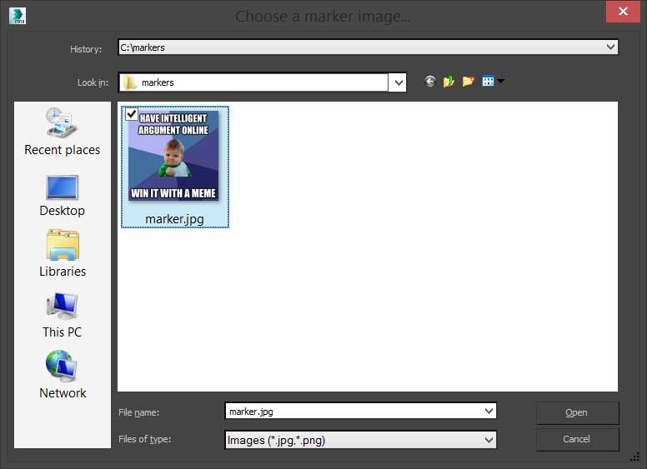
Task: Open Network in sidebar
Action: pos(63,375)
